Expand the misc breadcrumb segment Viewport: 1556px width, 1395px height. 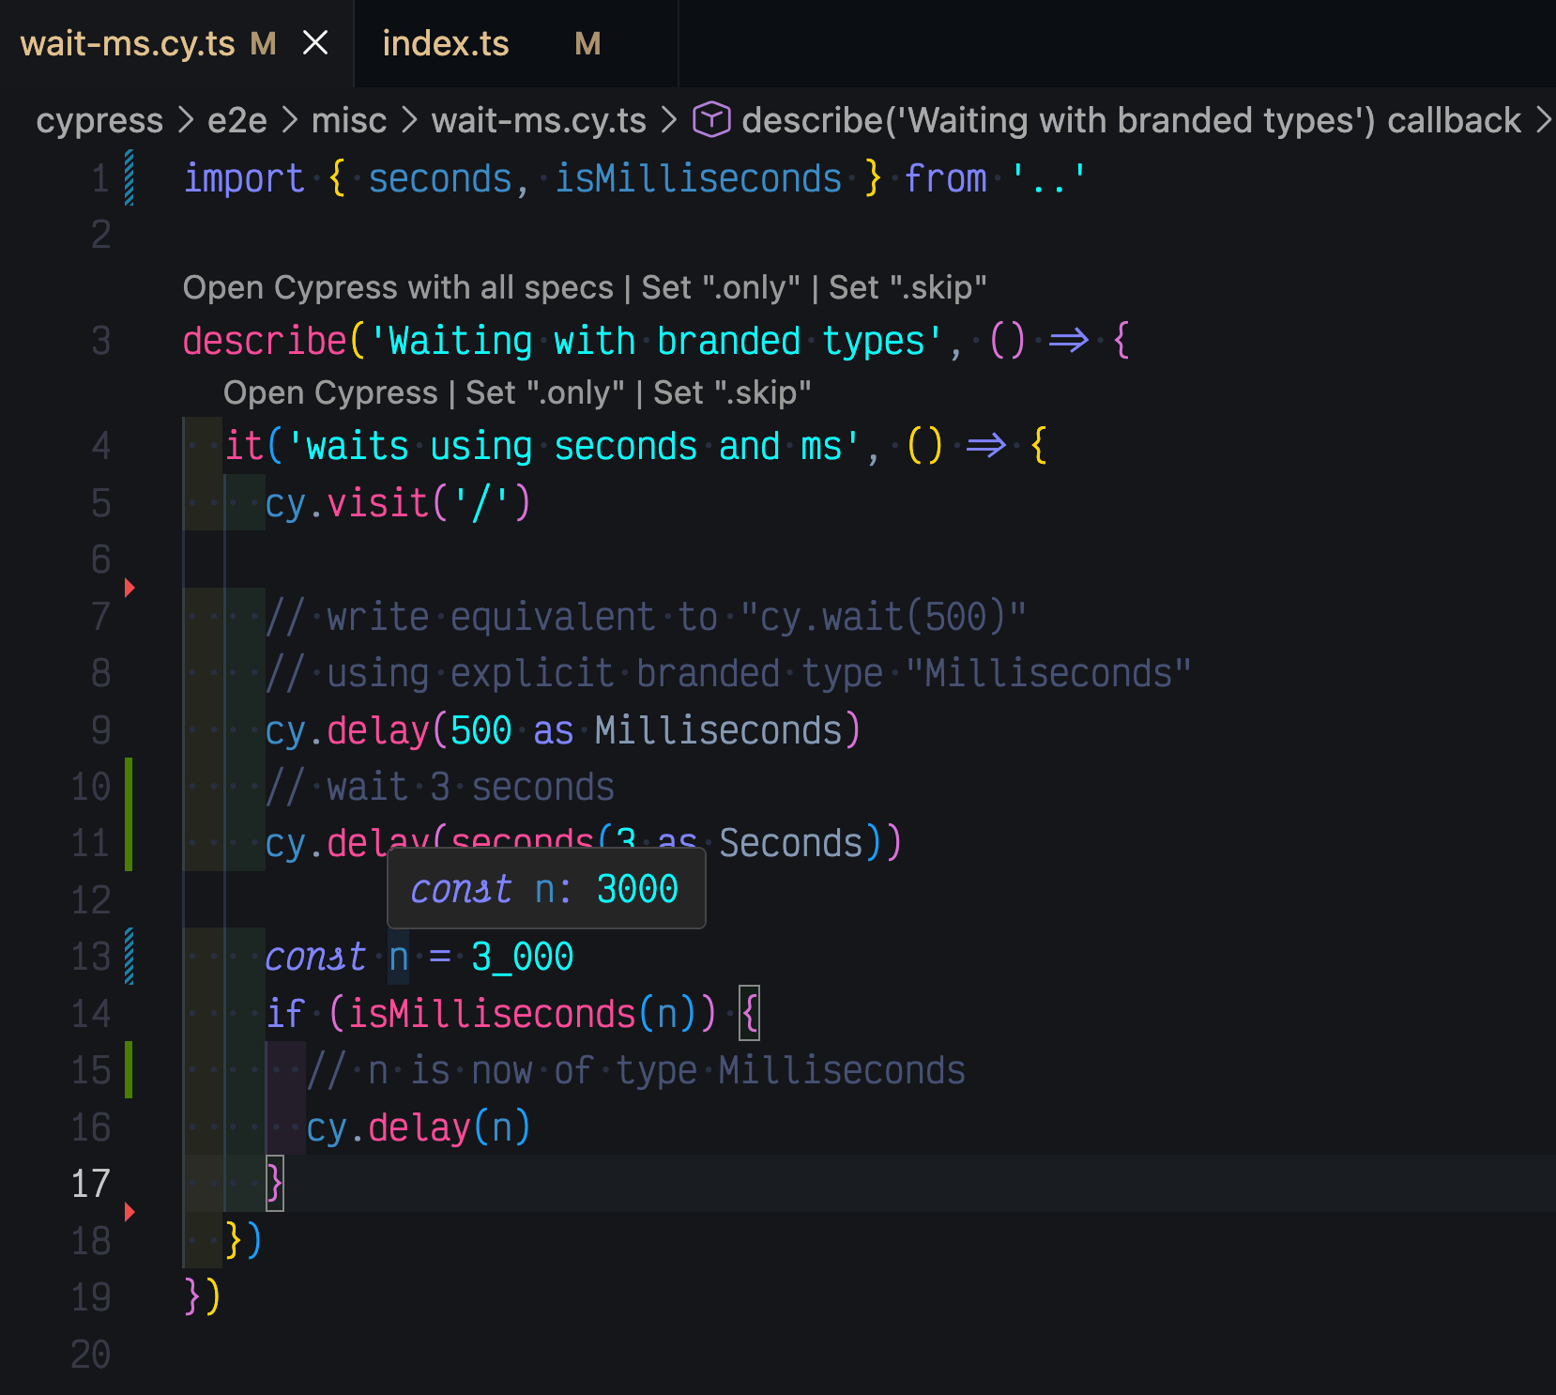(x=348, y=120)
